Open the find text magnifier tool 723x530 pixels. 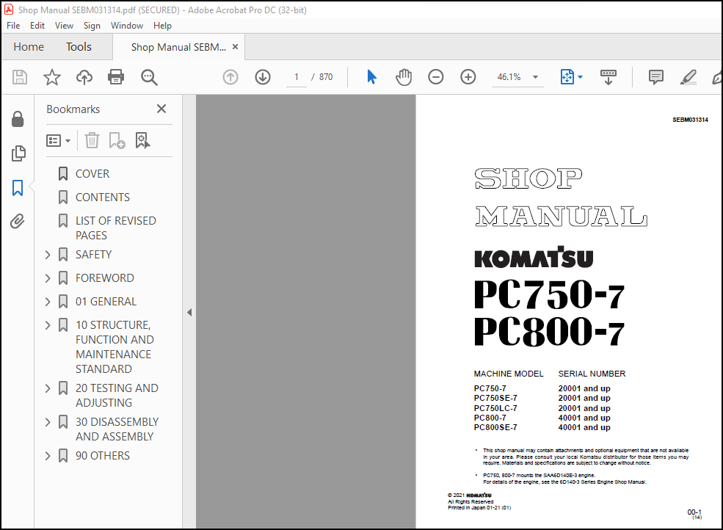[149, 77]
